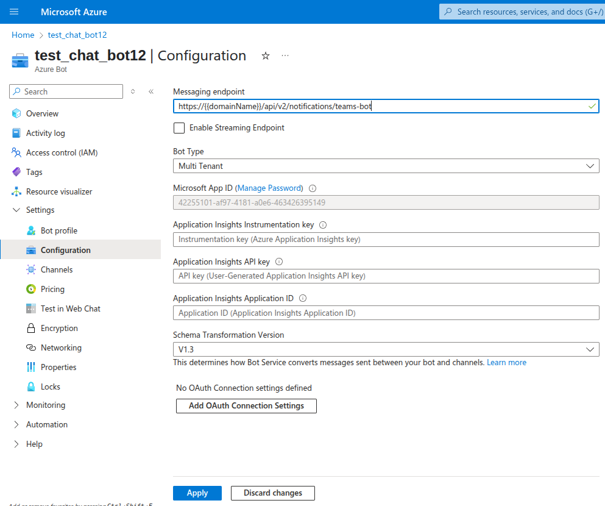The height and width of the screenshot is (506, 605).
Task: Click the Networking link icon
Action: click(x=31, y=347)
